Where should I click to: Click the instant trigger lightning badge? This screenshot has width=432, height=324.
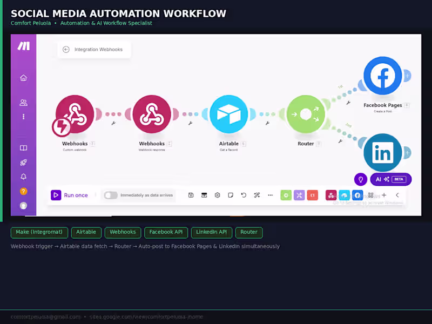point(61,127)
